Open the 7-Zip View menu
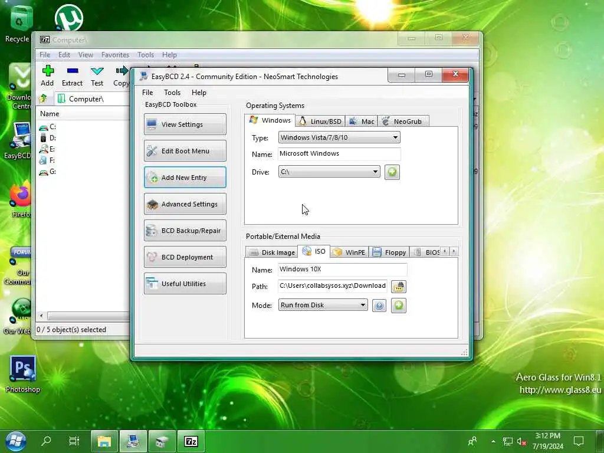604x453 pixels. tap(86, 55)
